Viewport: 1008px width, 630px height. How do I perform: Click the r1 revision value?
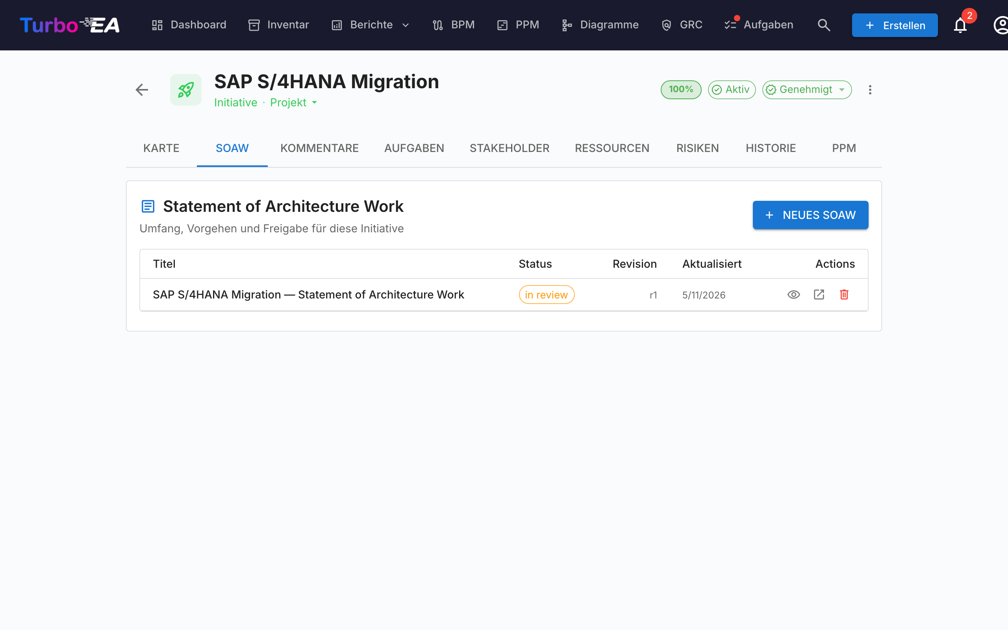pos(653,295)
